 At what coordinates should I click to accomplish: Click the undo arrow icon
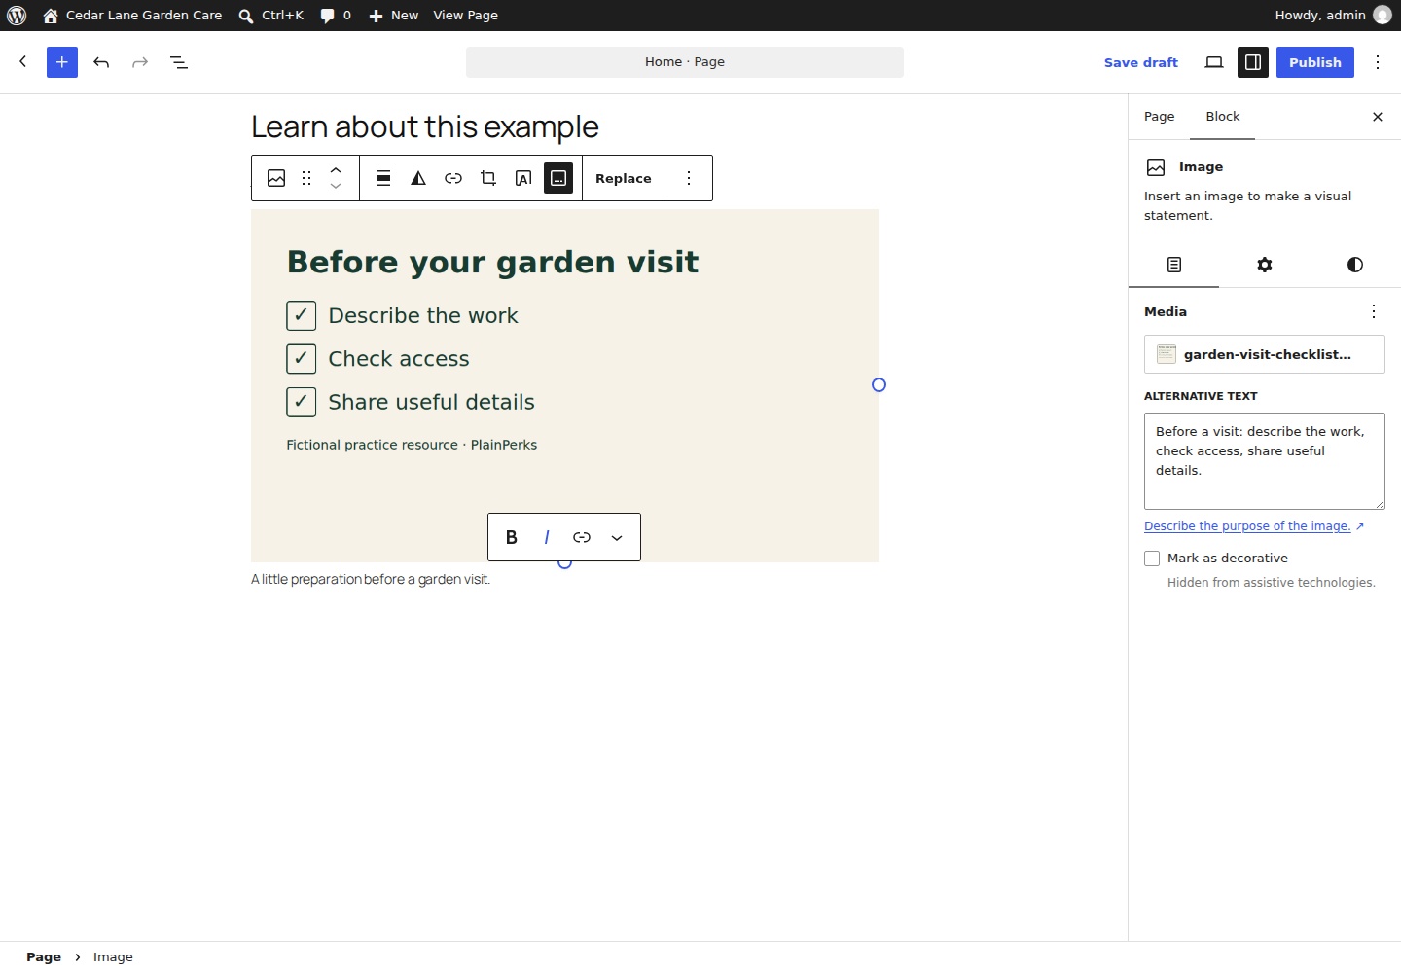click(x=101, y=62)
